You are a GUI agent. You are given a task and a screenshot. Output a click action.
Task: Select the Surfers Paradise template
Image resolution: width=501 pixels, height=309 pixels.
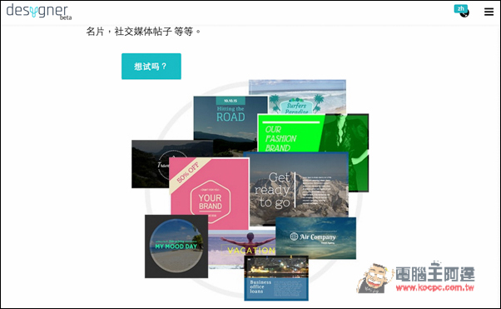(x=297, y=97)
